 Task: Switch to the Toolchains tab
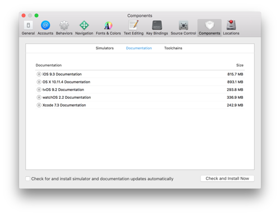[173, 48]
